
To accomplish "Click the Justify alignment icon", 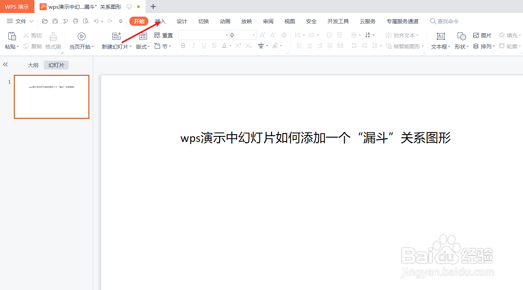I will [330, 46].
